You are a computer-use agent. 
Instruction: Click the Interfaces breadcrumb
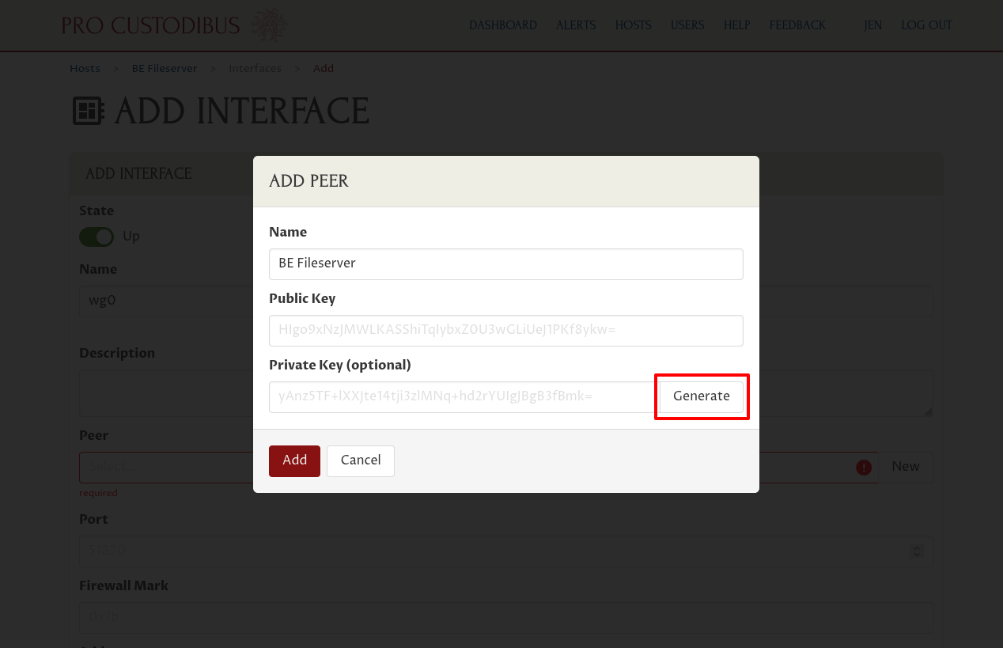[255, 68]
